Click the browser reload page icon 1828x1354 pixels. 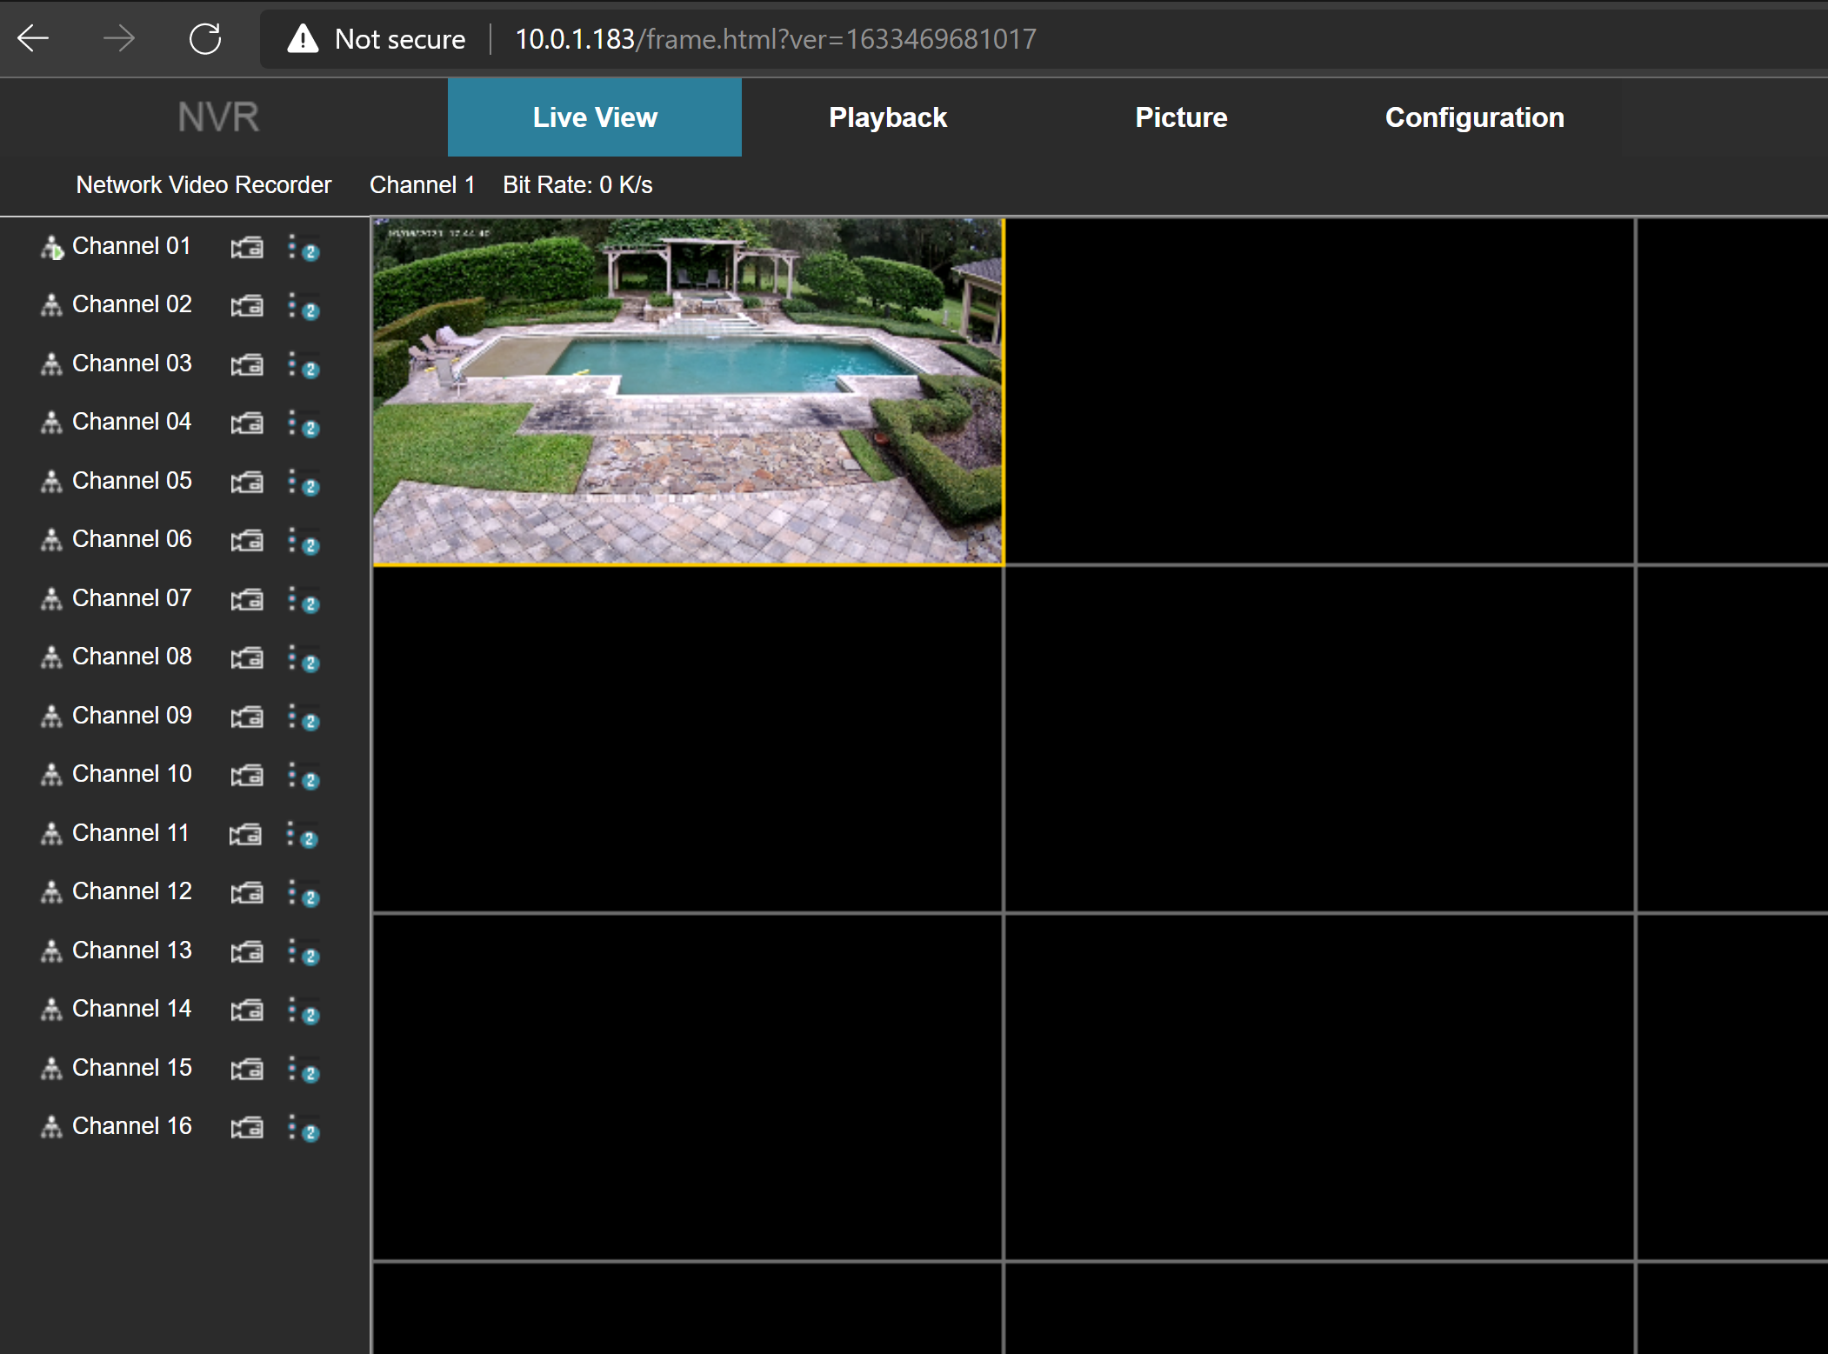(205, 38)
